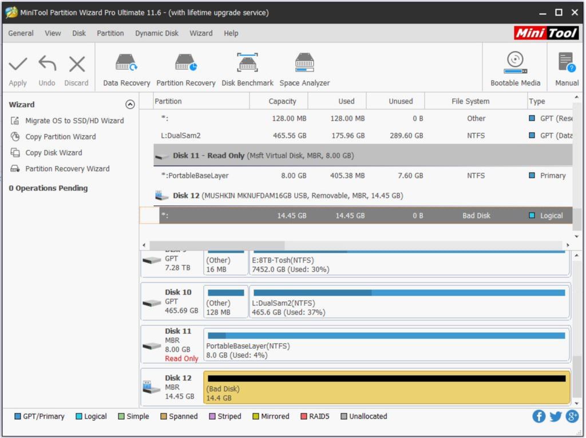Open the Partition menu
Screen dimensions: 586x438
pos(110,33)
